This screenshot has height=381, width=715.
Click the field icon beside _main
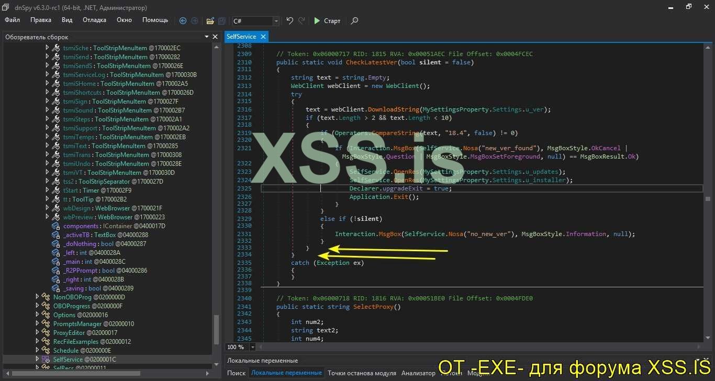tap(56, 262)
